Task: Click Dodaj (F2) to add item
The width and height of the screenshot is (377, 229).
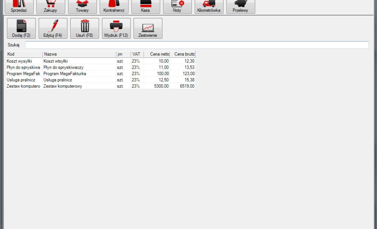Action: click(21, 28)
